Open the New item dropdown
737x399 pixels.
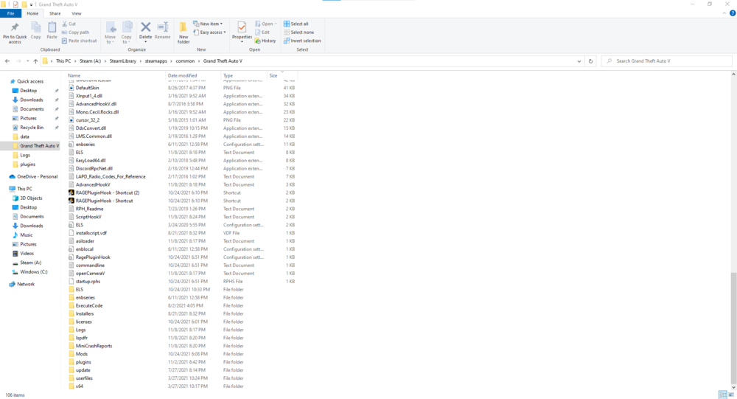coord(208,24)
